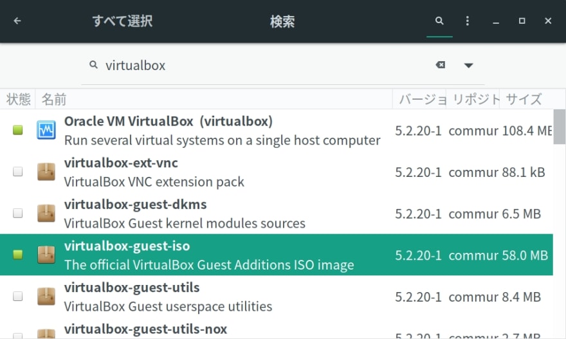Select the Oracle VM VirtualBox (virtualbox) name

169,122
